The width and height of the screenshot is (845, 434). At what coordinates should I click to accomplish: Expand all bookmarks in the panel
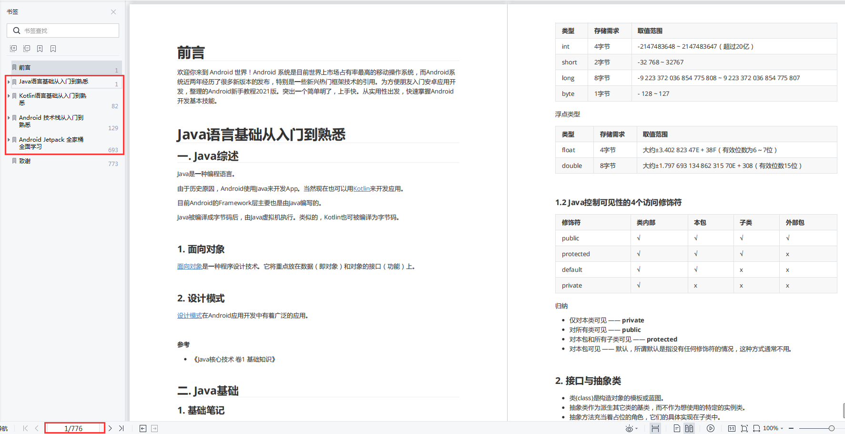tap(13, 48)
